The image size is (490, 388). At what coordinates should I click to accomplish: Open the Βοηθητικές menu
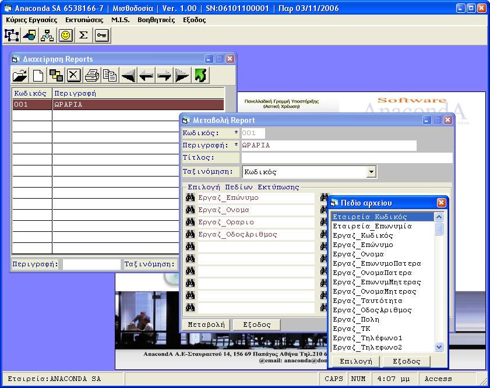(x=156, y=20)
